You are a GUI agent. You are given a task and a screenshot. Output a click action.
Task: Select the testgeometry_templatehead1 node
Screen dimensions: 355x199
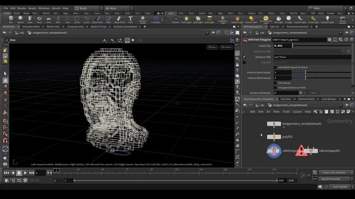[x=274, y=124]
